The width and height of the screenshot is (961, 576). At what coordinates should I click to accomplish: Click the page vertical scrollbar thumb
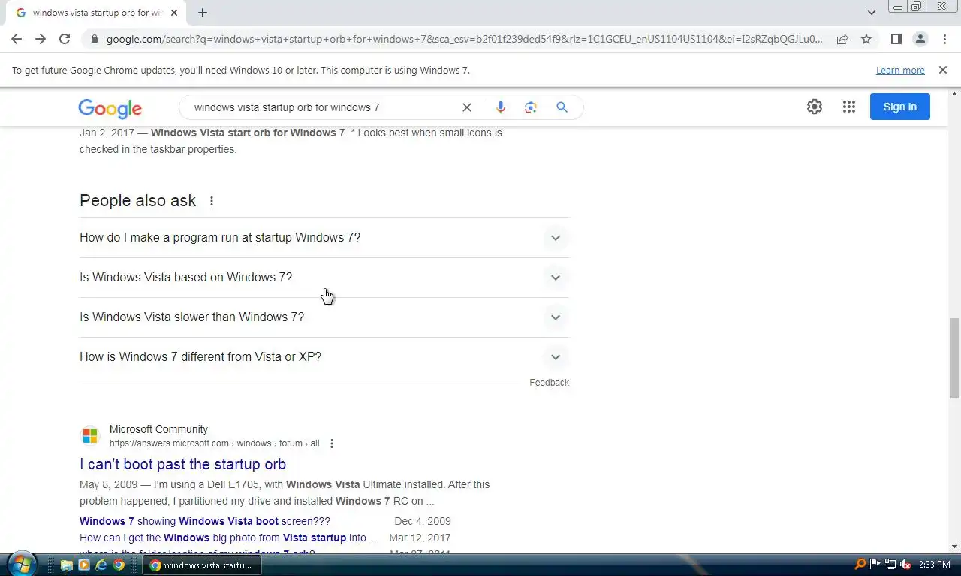pyautogui.click(x=954, y=358)
